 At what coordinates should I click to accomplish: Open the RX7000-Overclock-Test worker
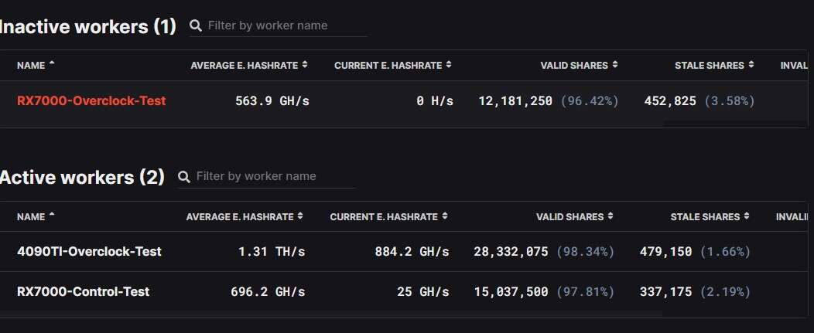pos(91,101)
